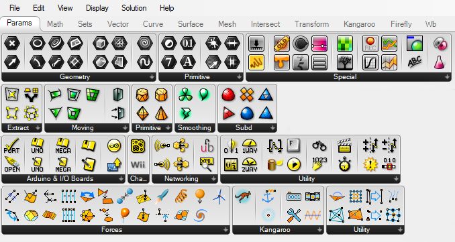Select the wrench and screwdriver settings icon
The image size is (455, 242).
pos(294,215)
